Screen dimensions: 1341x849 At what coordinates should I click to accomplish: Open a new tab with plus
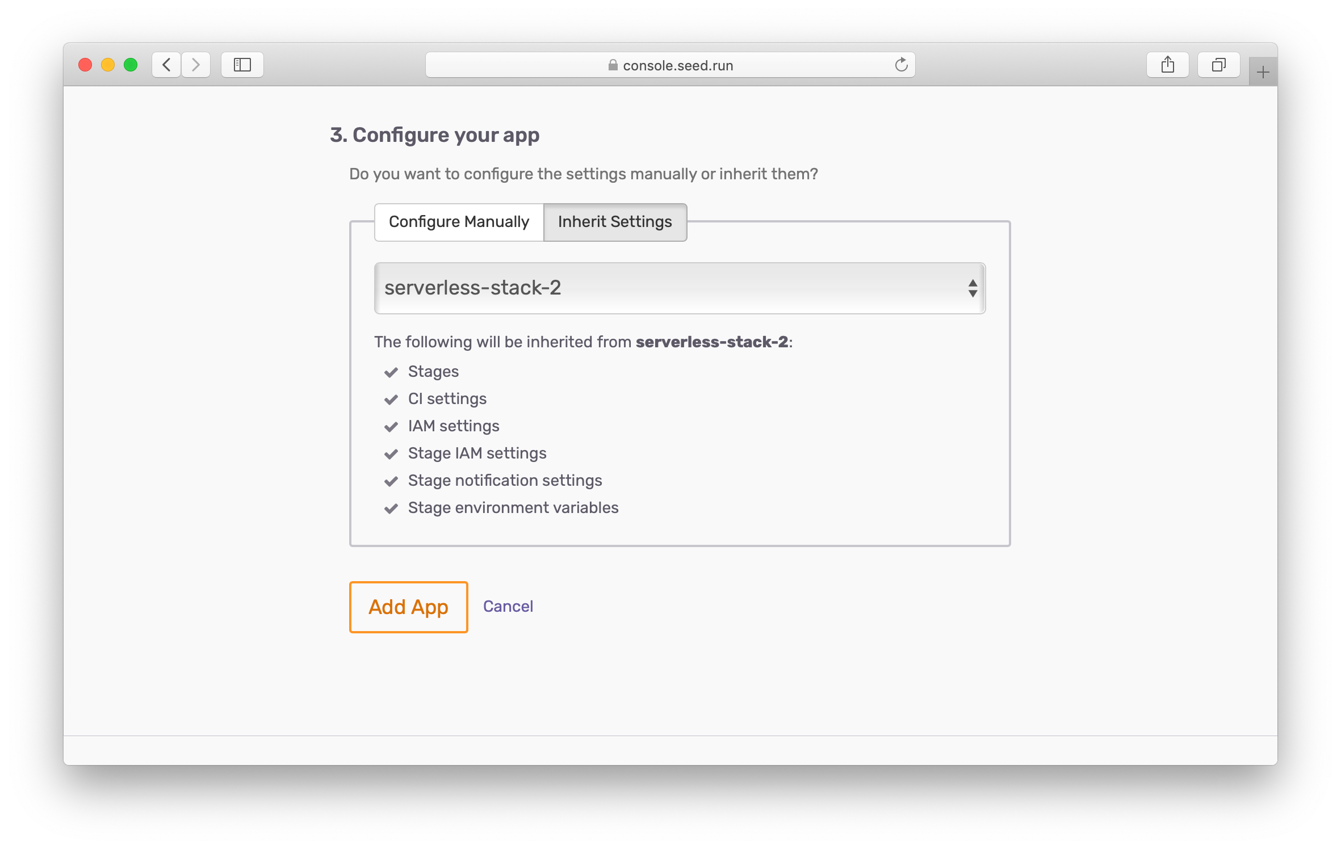point(1263,72)
